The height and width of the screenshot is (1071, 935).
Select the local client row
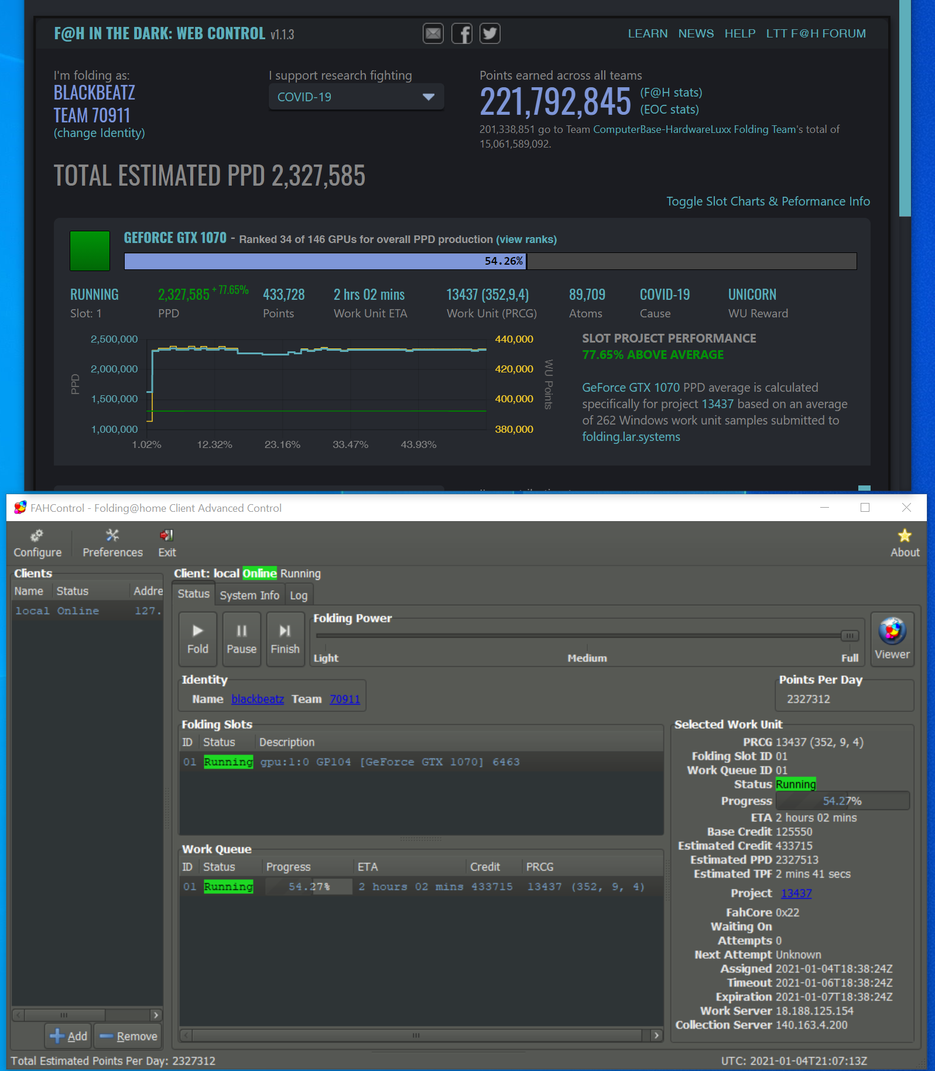point(87,611)
